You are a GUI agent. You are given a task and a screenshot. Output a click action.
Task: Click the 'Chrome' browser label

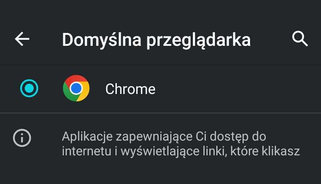(130, 89)
